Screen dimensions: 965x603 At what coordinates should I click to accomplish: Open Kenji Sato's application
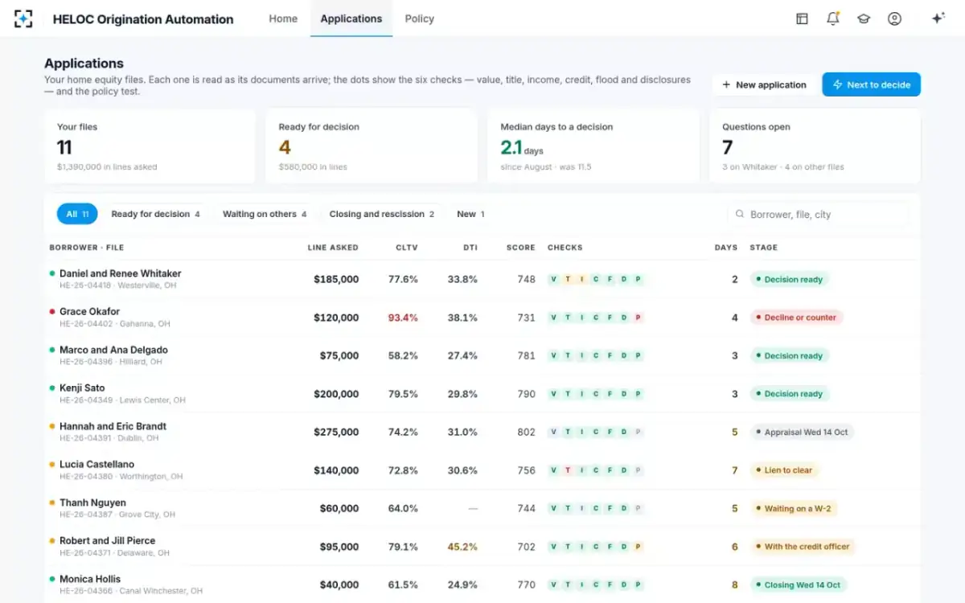(x=82, y=388)
